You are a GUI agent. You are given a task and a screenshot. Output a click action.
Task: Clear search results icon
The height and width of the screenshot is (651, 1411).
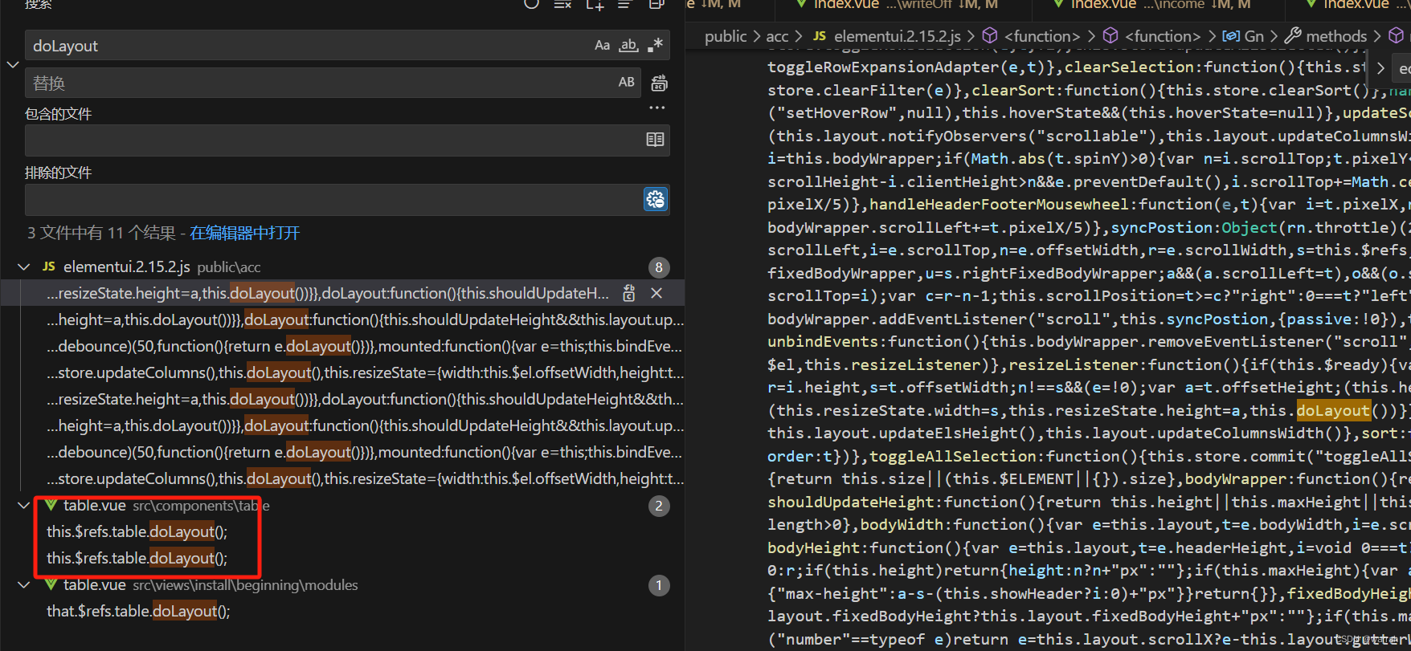(x=562, y=4)
